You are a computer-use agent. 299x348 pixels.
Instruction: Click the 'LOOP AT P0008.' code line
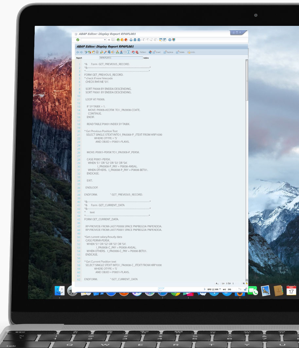95,100
